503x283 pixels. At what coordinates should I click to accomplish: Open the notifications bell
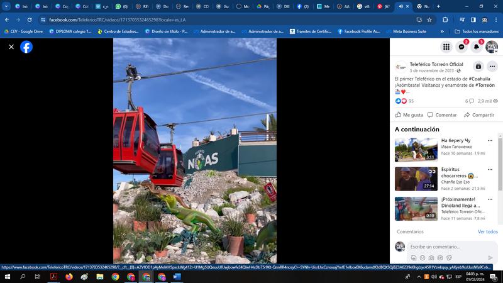(x=477, y=47)
